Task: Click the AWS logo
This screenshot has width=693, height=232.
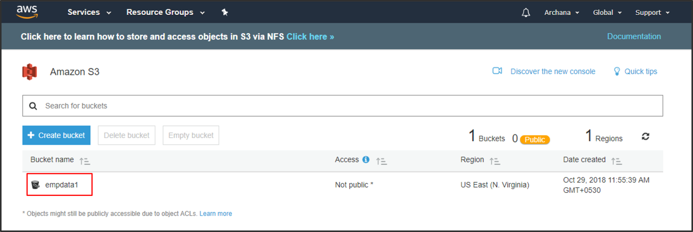Action: (x=27, y=12)
